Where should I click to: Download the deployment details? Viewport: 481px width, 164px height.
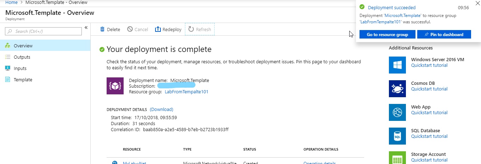pyautogui.click(x=162, y=110)
